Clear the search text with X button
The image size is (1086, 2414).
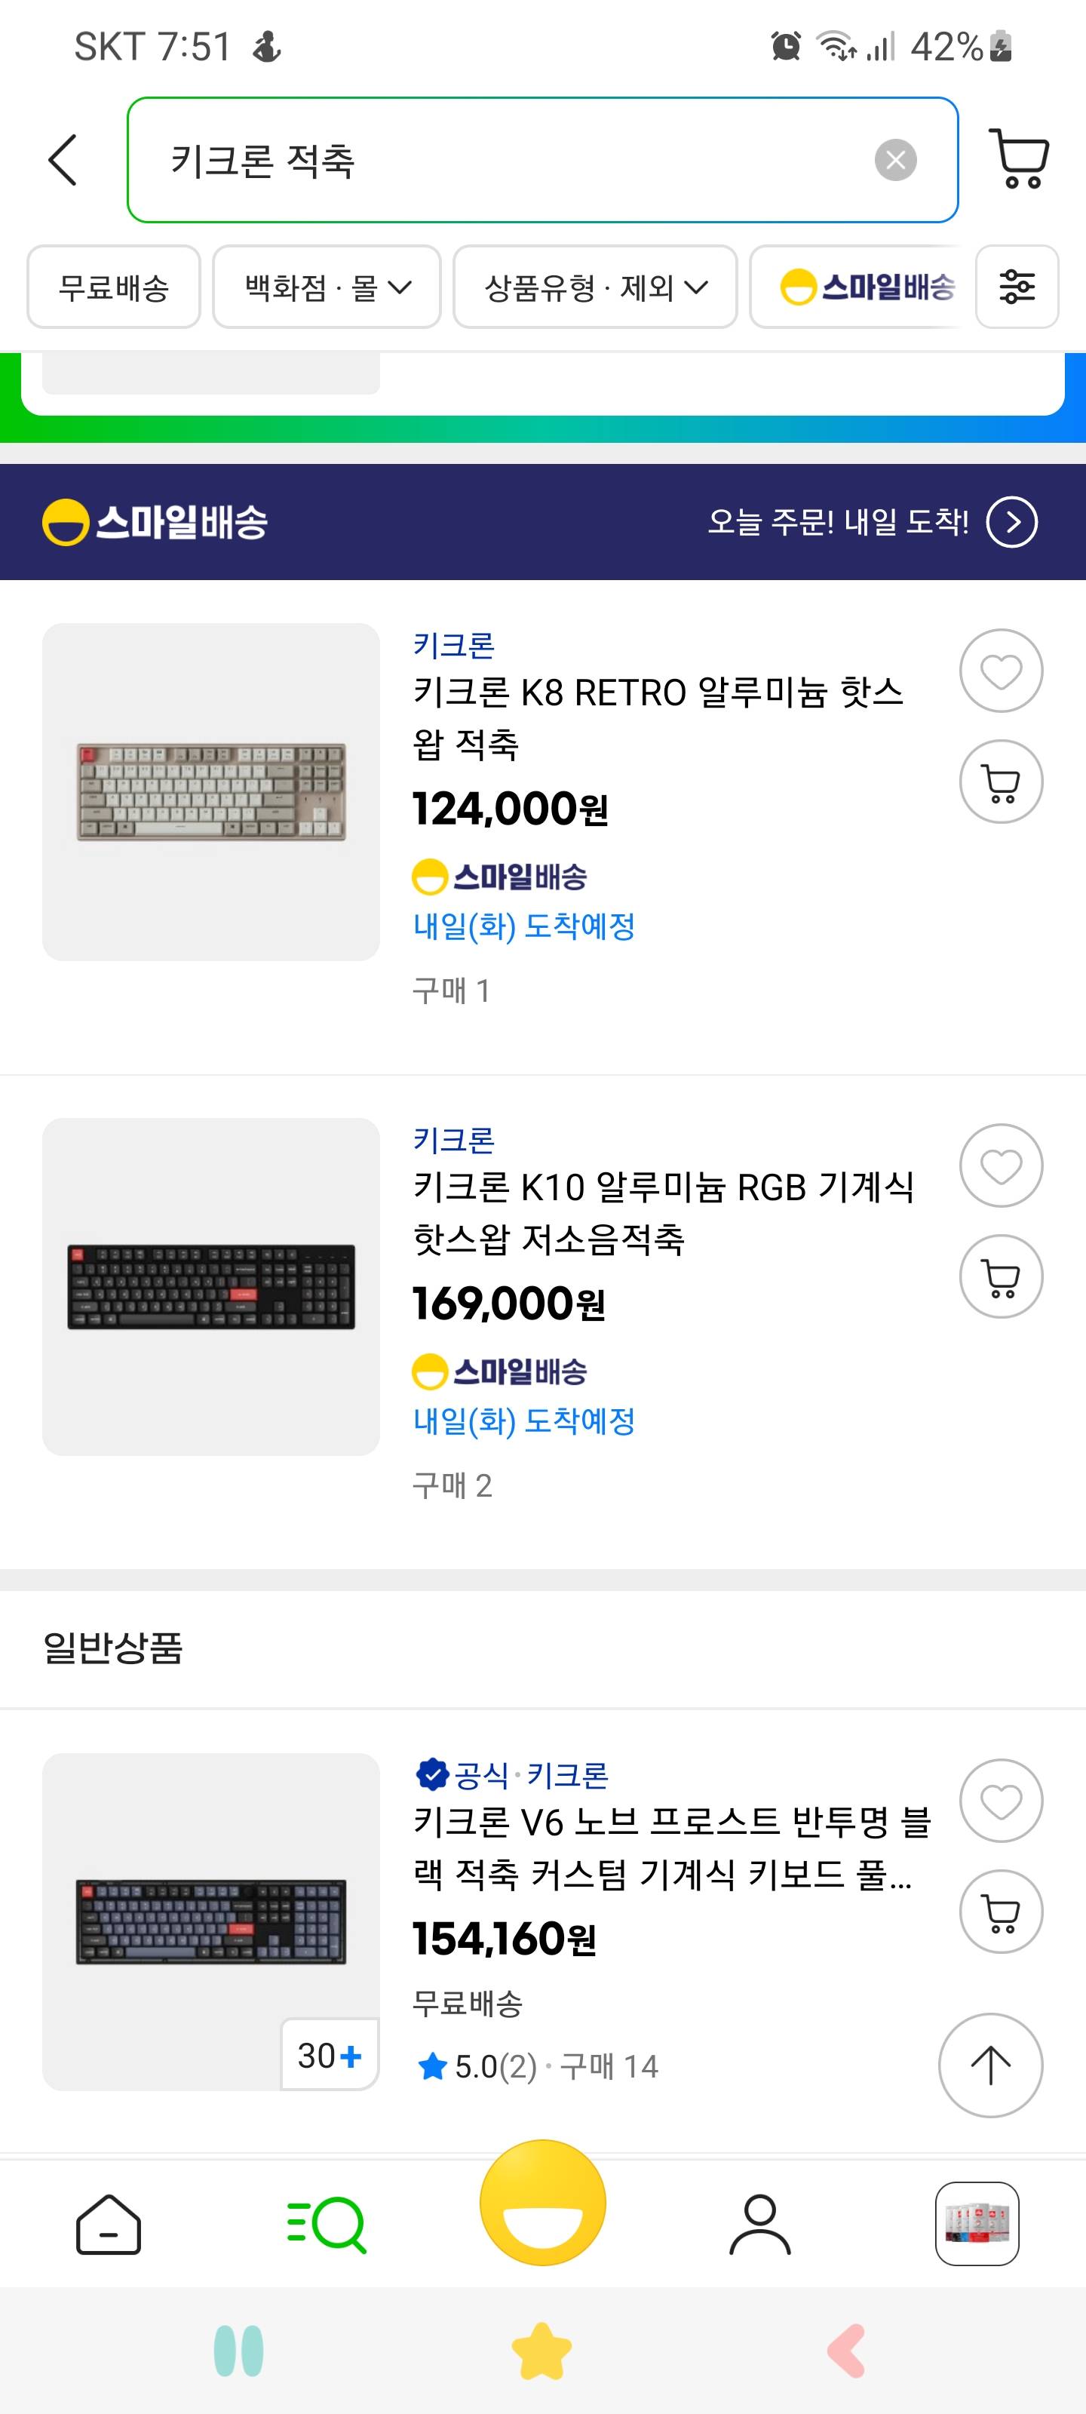pos(895,160)
